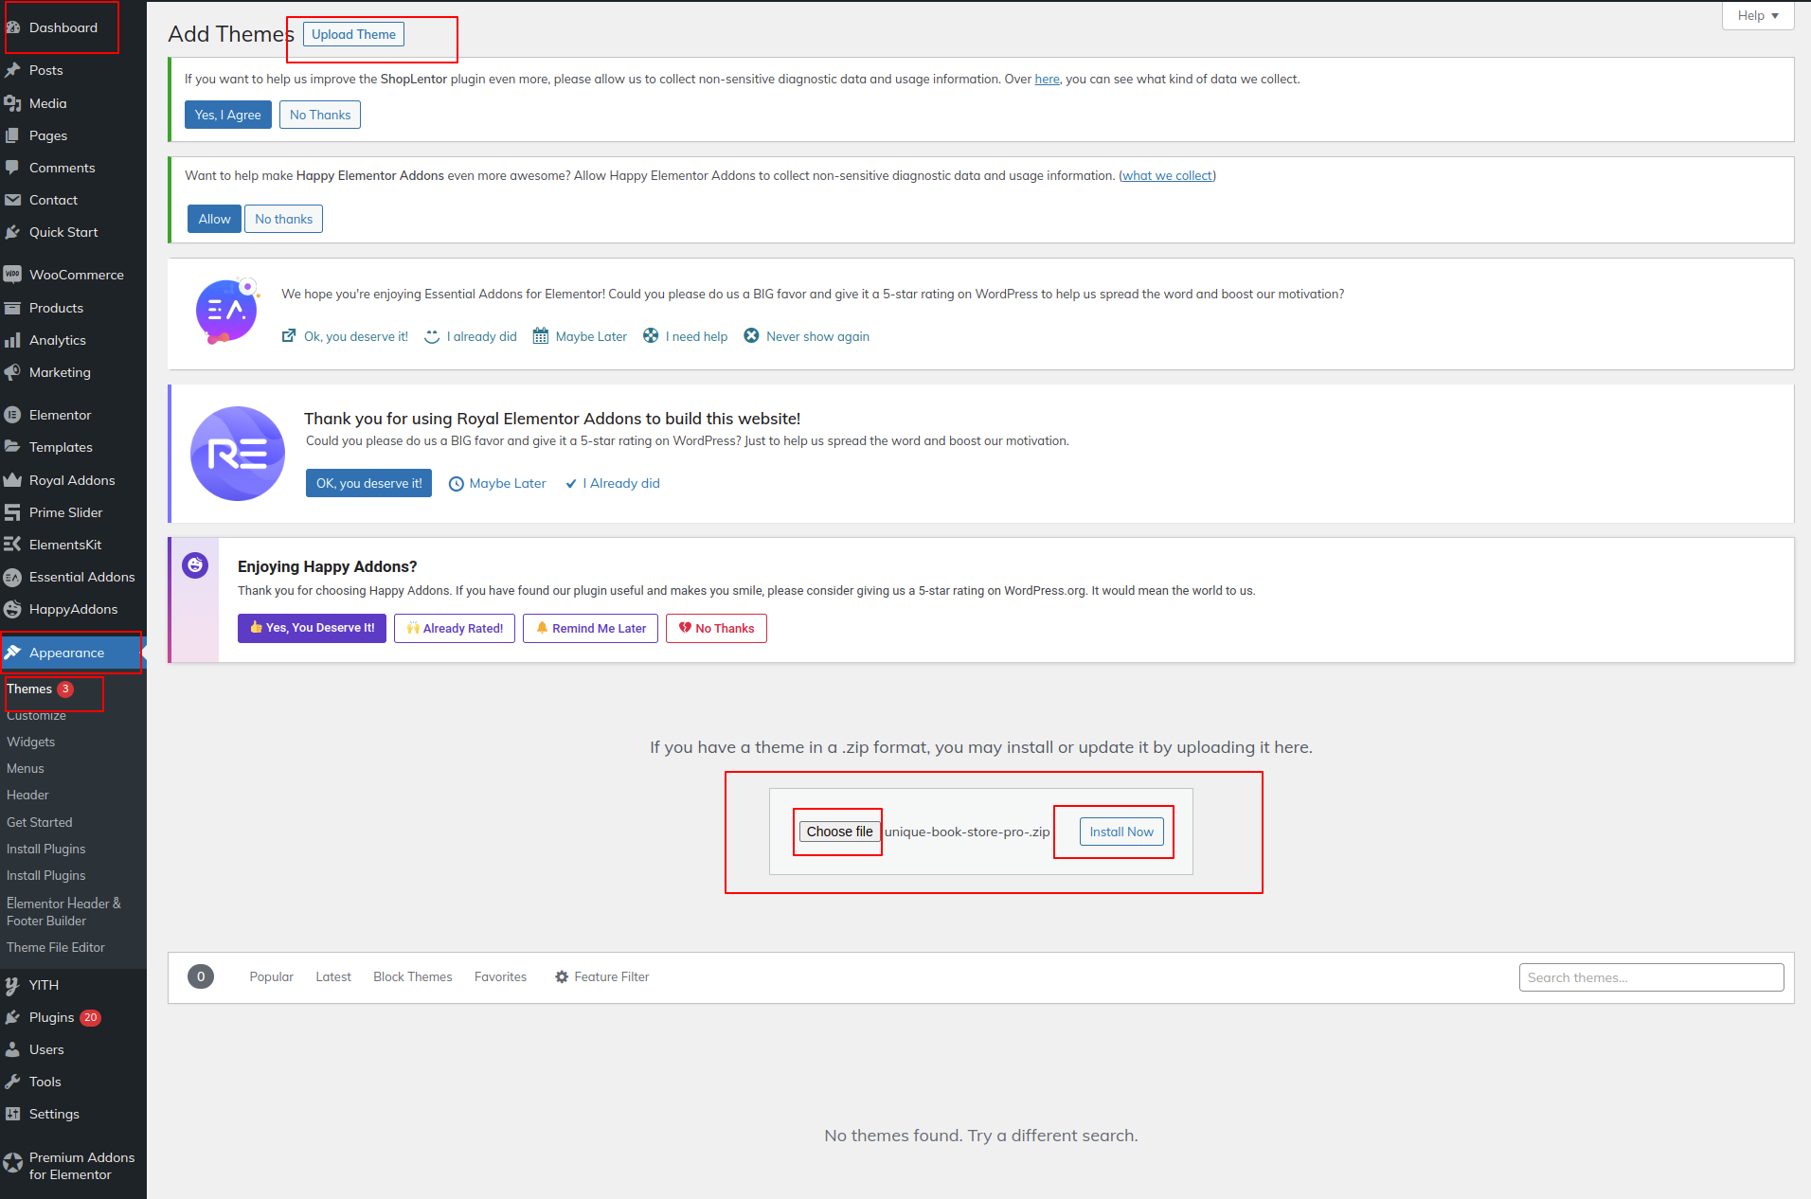Click the Essential Addons logo icon
1811x1199 pixels.
[x=227, y=311]
